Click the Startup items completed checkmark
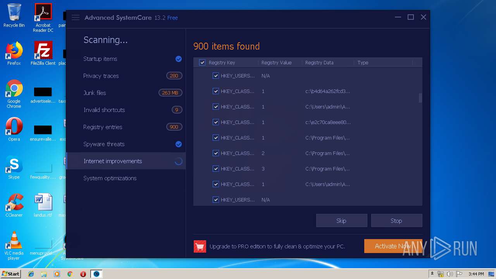 [x=179, y=59]
